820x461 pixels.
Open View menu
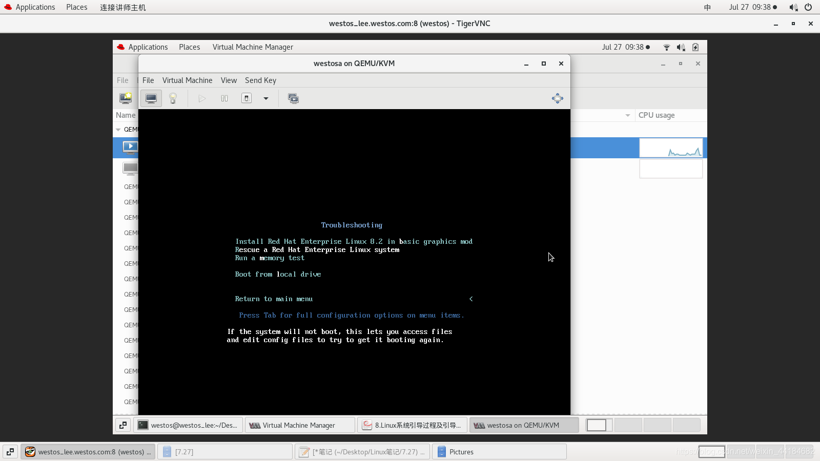click(x=229, y=80)
